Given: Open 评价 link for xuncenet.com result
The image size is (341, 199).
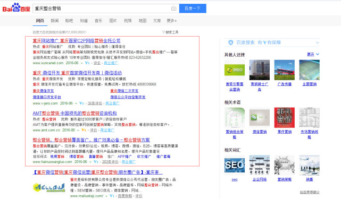Looking at the screenshot, I should pos(97,63).
